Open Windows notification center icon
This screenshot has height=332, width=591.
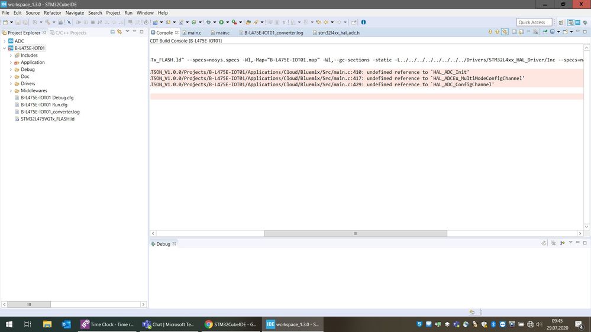(x=579, y=324)
